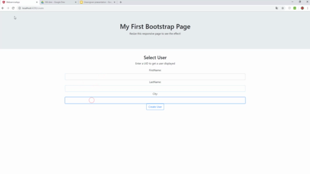
Task: Open the Chrome three-dot menu
Action: point(308,8)
